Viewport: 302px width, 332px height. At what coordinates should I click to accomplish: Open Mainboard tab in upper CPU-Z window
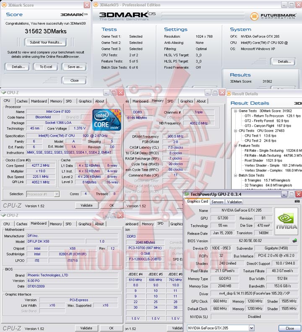pyautogui.click(x=39, y=101)
